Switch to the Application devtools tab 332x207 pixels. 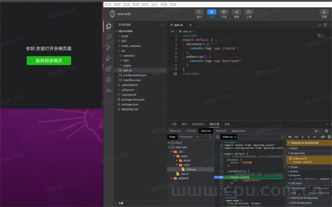pyautogui.click(x=238, y=131)
